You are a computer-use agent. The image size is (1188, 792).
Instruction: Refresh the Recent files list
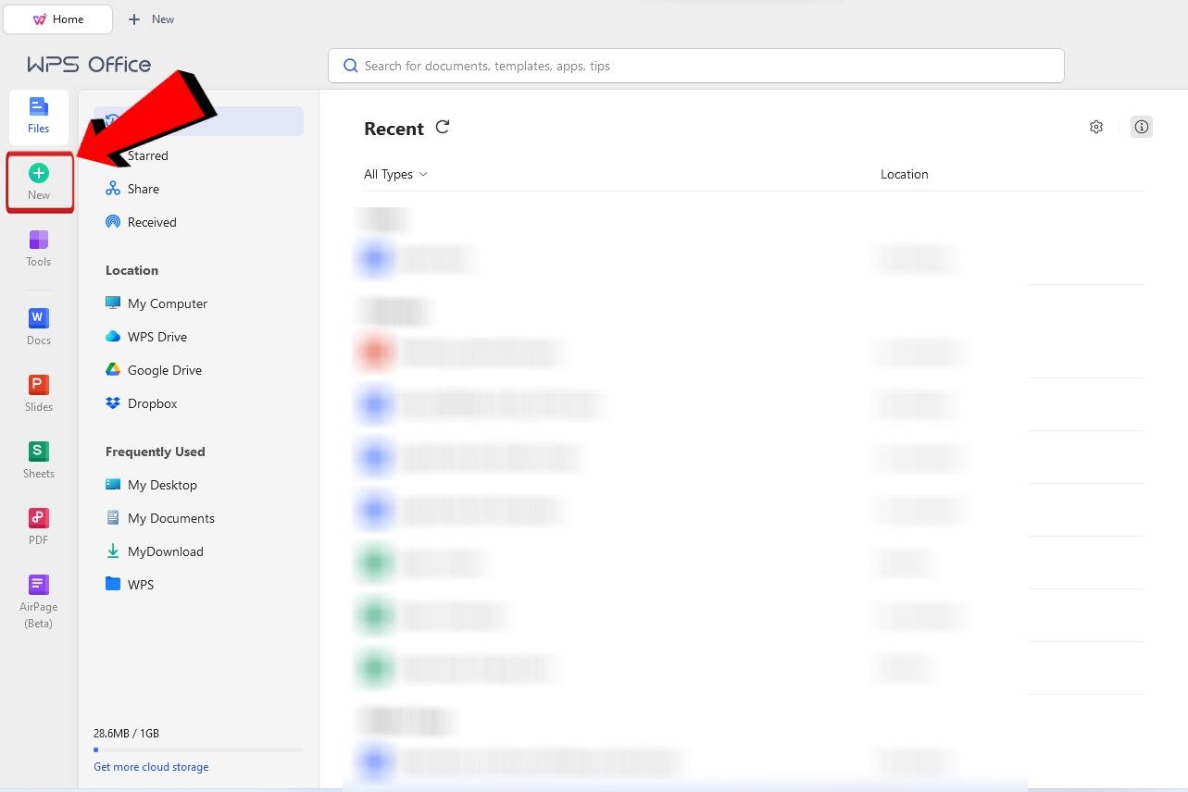443,127
